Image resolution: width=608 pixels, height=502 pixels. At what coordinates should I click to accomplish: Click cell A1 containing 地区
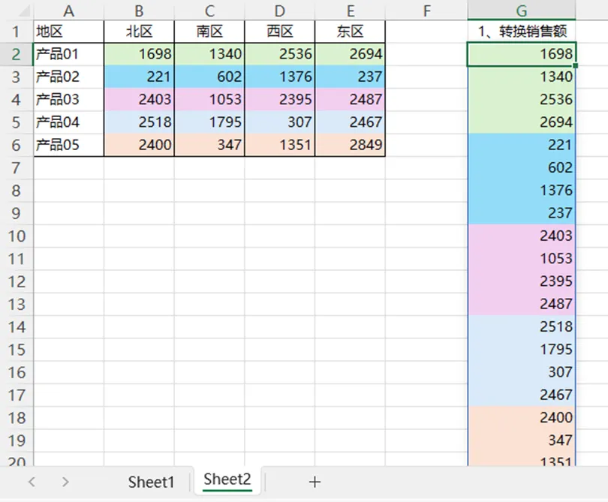coord(68,32)
